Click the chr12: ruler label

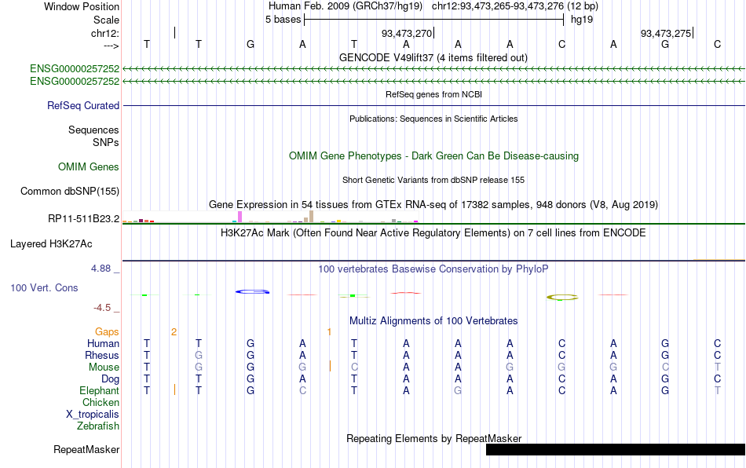point(105,33)
